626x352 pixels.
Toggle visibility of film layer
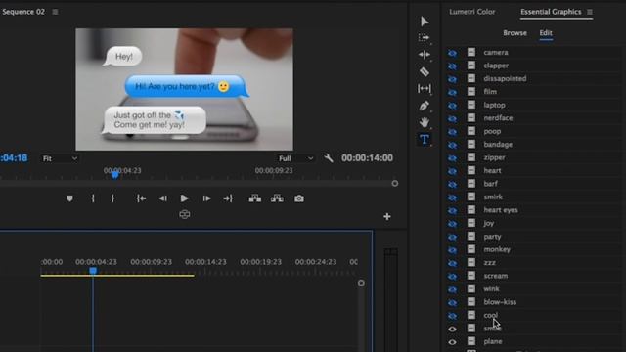(x=452, y=92)
